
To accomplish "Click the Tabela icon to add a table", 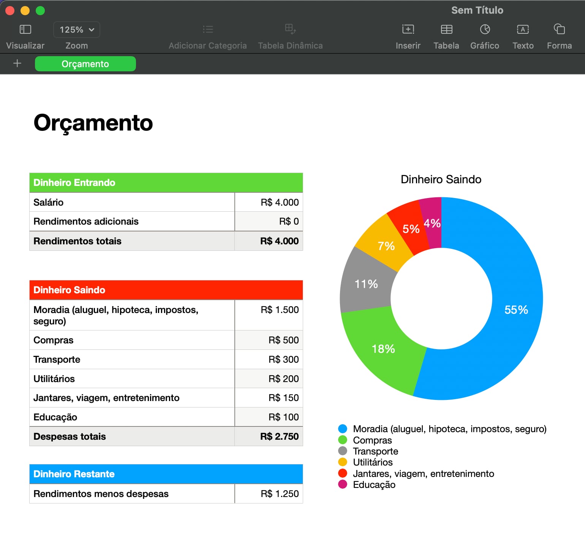I will [x=446, y=30].
